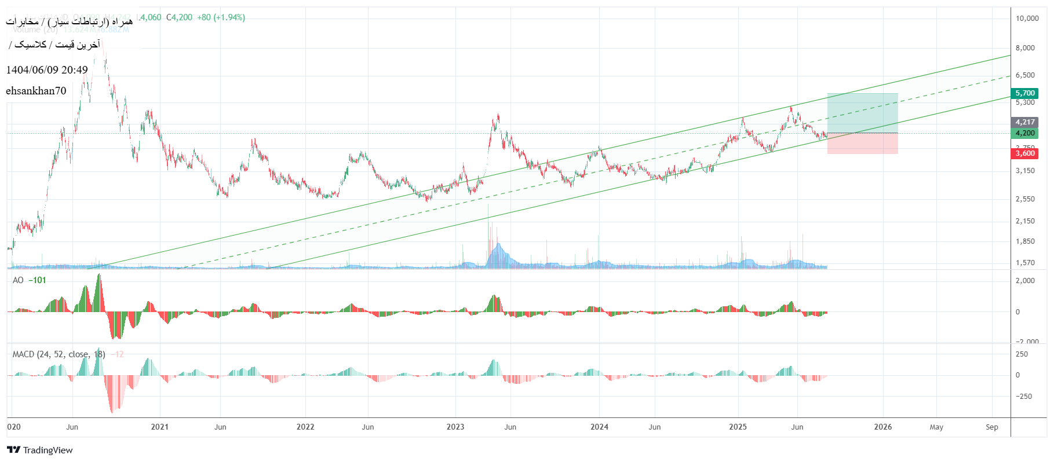Click the TradingView logo

pos(40,450)
